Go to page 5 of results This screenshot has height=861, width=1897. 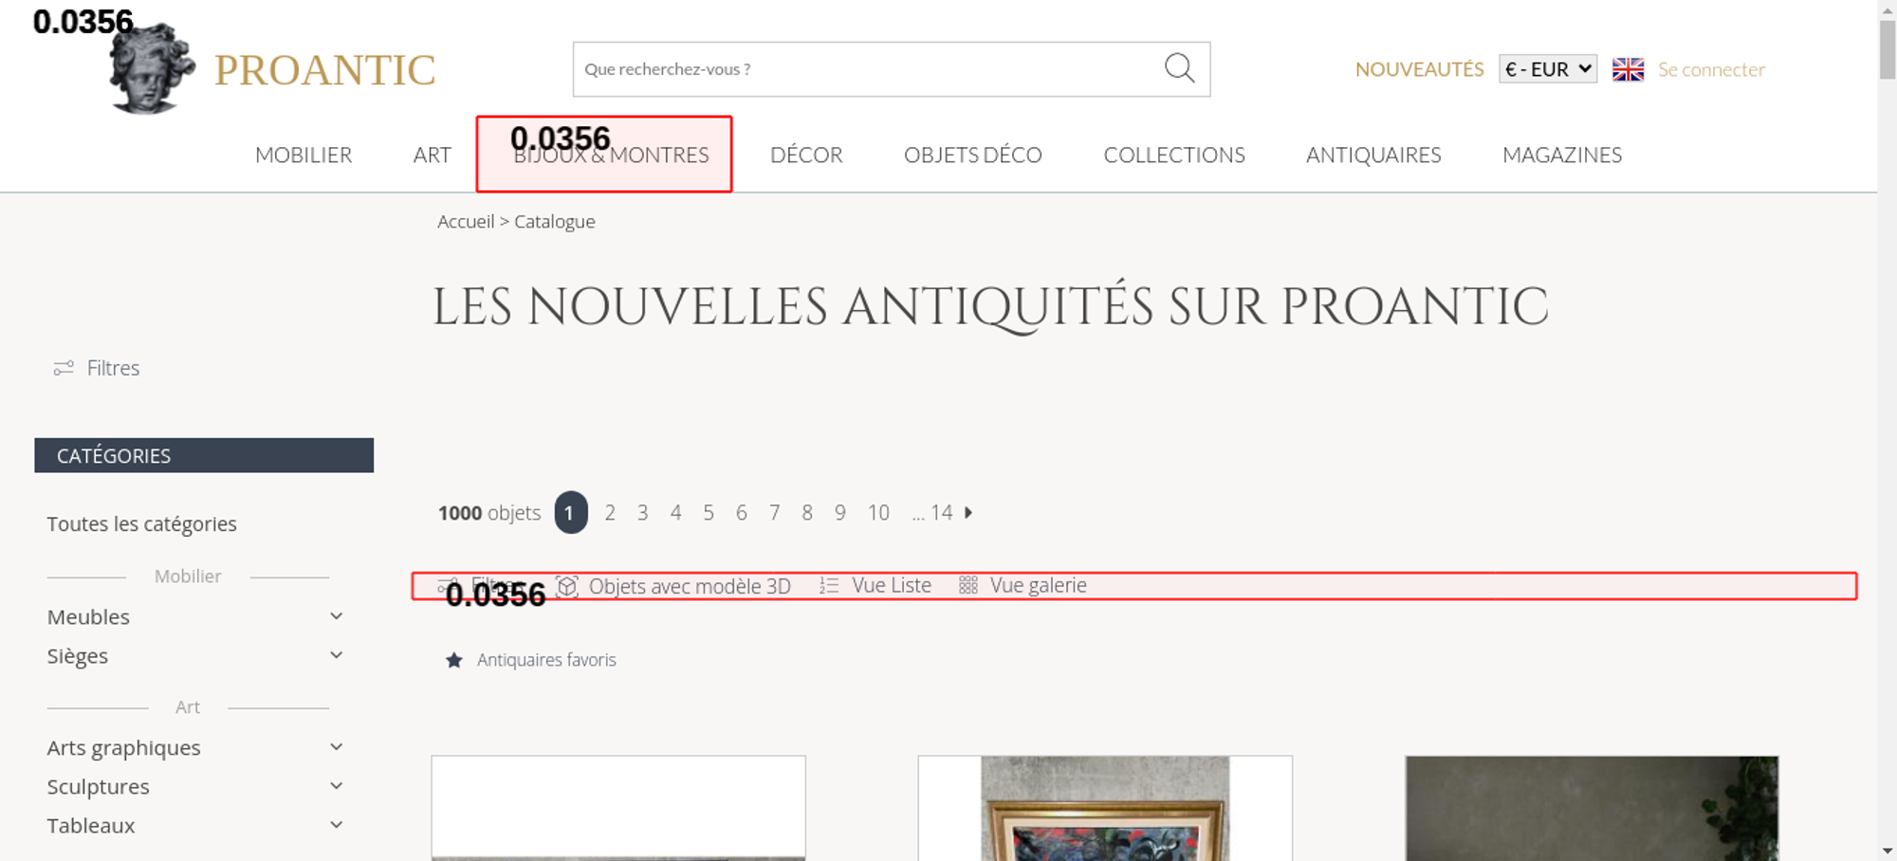[x=709, y=513]
